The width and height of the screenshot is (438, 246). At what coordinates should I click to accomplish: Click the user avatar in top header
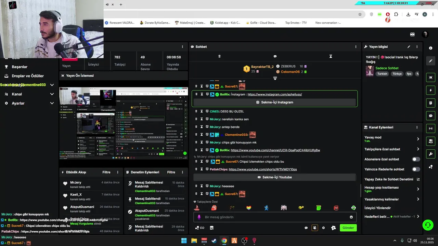click(x=425, y=35)
